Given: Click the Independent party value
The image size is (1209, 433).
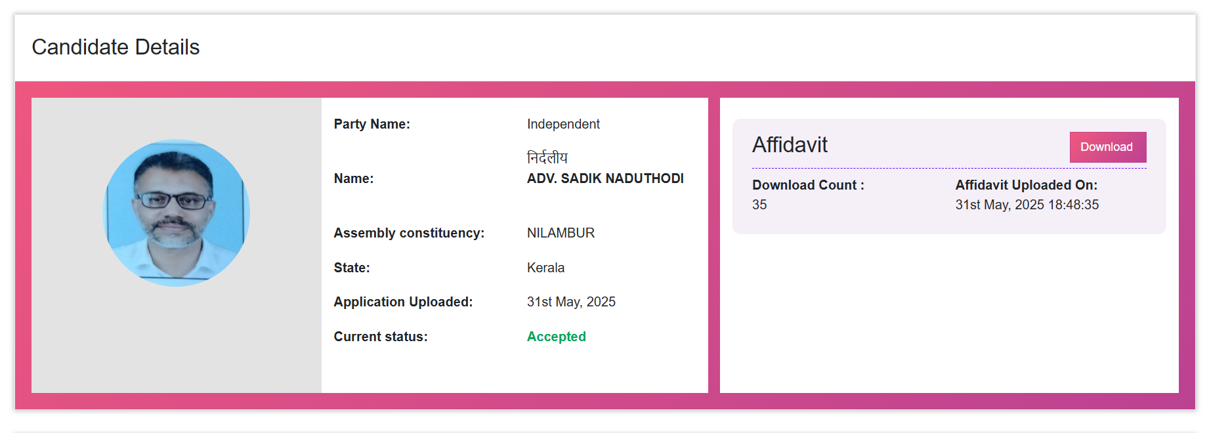Looking at the screenshot, I should coord(563,124).
